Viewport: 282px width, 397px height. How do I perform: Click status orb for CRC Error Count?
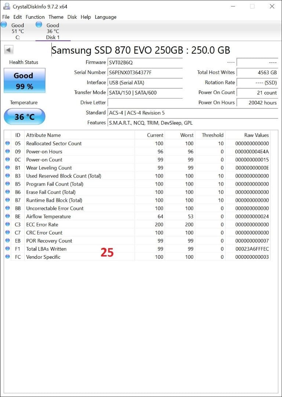[x=8, y=232]
